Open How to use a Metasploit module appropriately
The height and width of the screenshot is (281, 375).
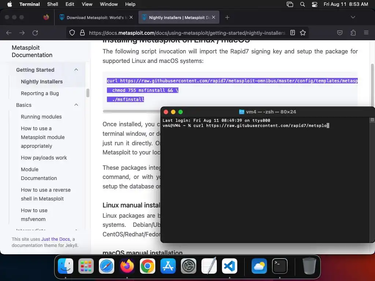point(42,137)
